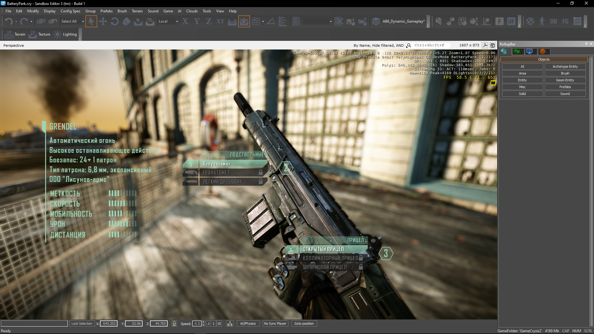Click the Undo arrow icon
This screenshot has height=334, width=594.
pyautogui.click(x=9, y=21)
